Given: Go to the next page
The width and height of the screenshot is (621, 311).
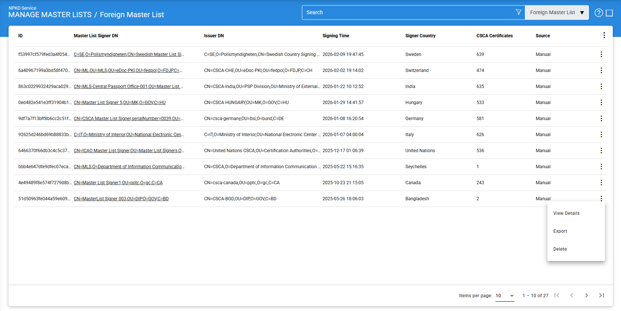Looking at the screenshot, I should coord(587,295).
